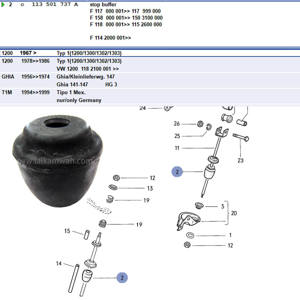The image size is (300, 300).
Task: Click the "stop buffer" part description
Action: pos(103,5)
